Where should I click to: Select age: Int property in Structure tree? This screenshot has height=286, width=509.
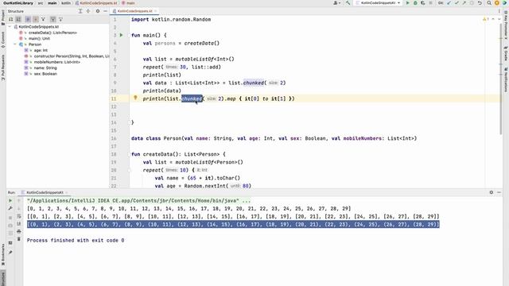(41, 50)
